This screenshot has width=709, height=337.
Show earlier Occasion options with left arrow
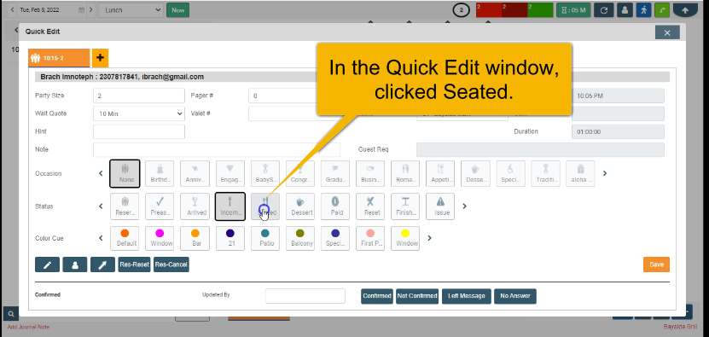coord(101,173)
